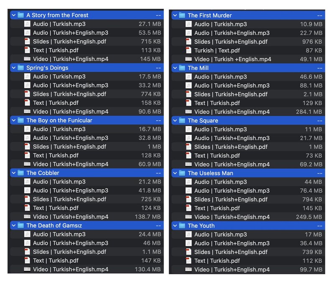Screen dimensions: 332x283
Task: Collapse The Cobbler folder chevron
Action: 14,173
